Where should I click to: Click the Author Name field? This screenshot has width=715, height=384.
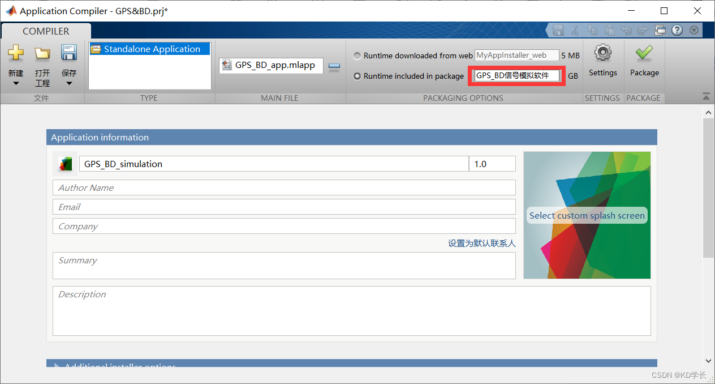284,187
